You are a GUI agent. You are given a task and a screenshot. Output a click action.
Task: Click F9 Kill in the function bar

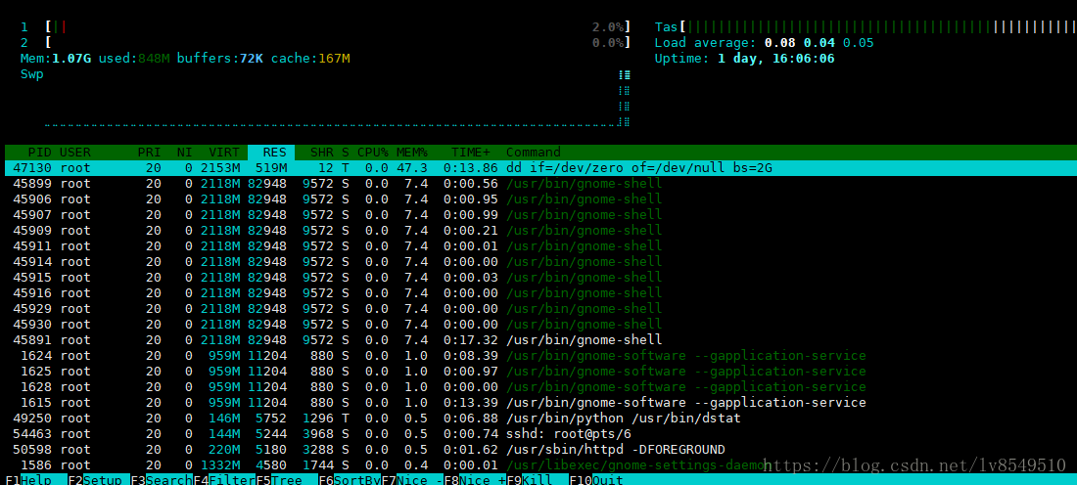(x=538, y=479)
